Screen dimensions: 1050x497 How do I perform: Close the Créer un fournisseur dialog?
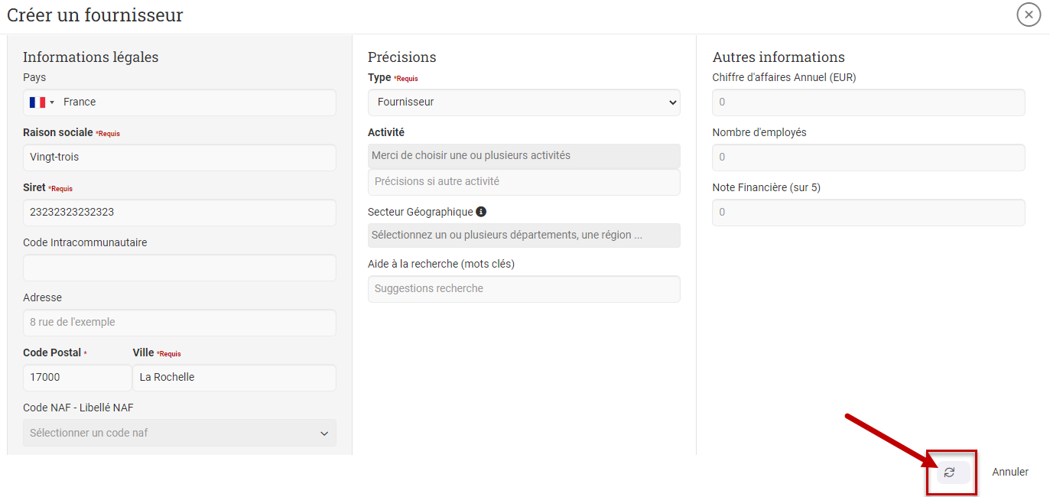point(1029,15)
